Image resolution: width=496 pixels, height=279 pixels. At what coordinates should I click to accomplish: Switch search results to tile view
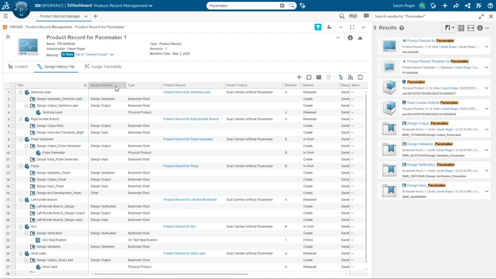tap(461, 28)
